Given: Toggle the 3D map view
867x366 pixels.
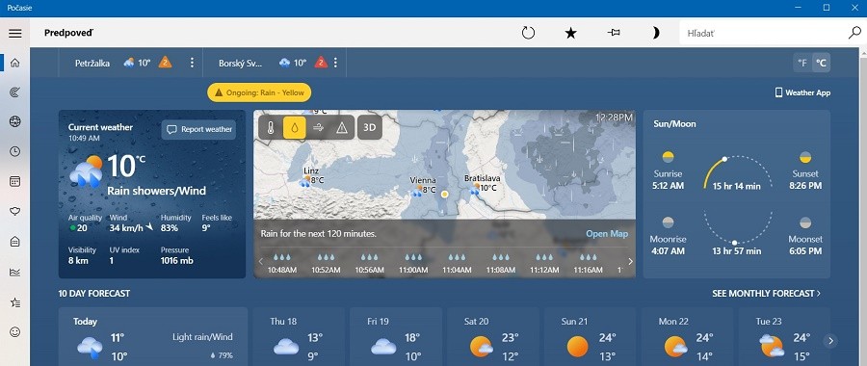Looking at the screenshot, I should pos(369,128).
